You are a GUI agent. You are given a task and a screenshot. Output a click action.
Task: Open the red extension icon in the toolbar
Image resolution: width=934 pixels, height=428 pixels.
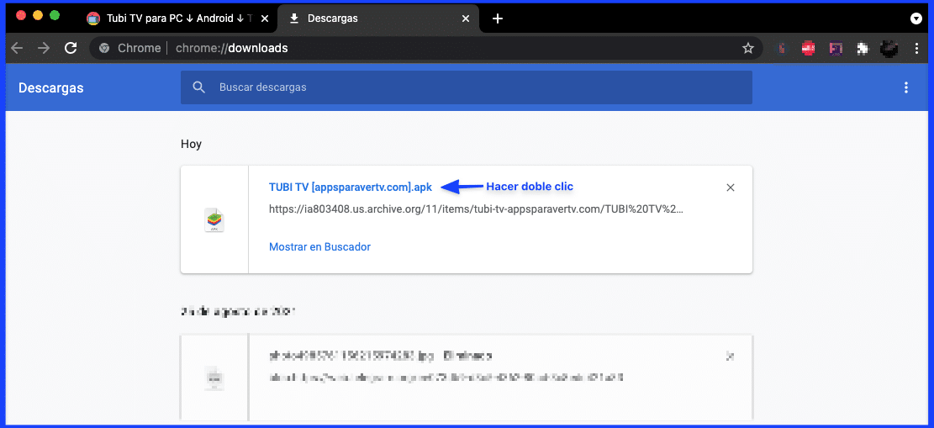[x=808, y=48]
